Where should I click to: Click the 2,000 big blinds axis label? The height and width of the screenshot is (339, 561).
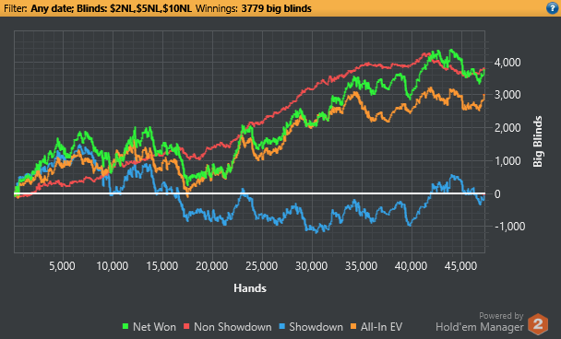tap(507, 128)
